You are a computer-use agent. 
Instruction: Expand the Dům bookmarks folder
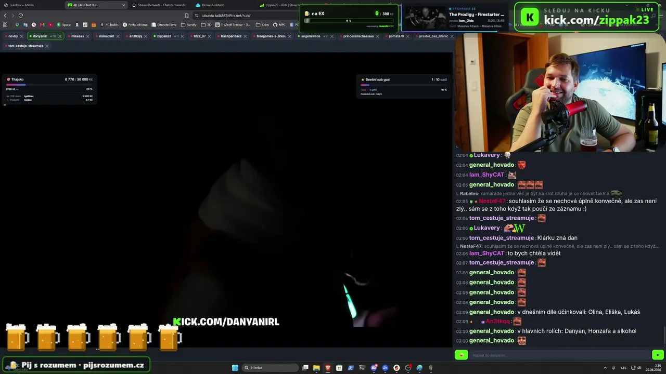pyautogui.click(x=263, y=25)
